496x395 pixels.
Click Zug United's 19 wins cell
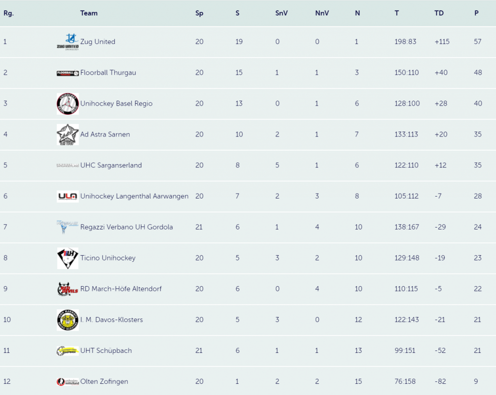pyautogui.click(x=239, y=42)
